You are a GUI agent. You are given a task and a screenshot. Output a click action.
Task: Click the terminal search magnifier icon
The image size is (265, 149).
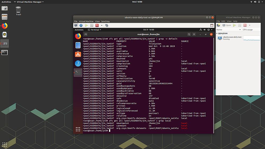pyautogui.click(x=189, y=34)
